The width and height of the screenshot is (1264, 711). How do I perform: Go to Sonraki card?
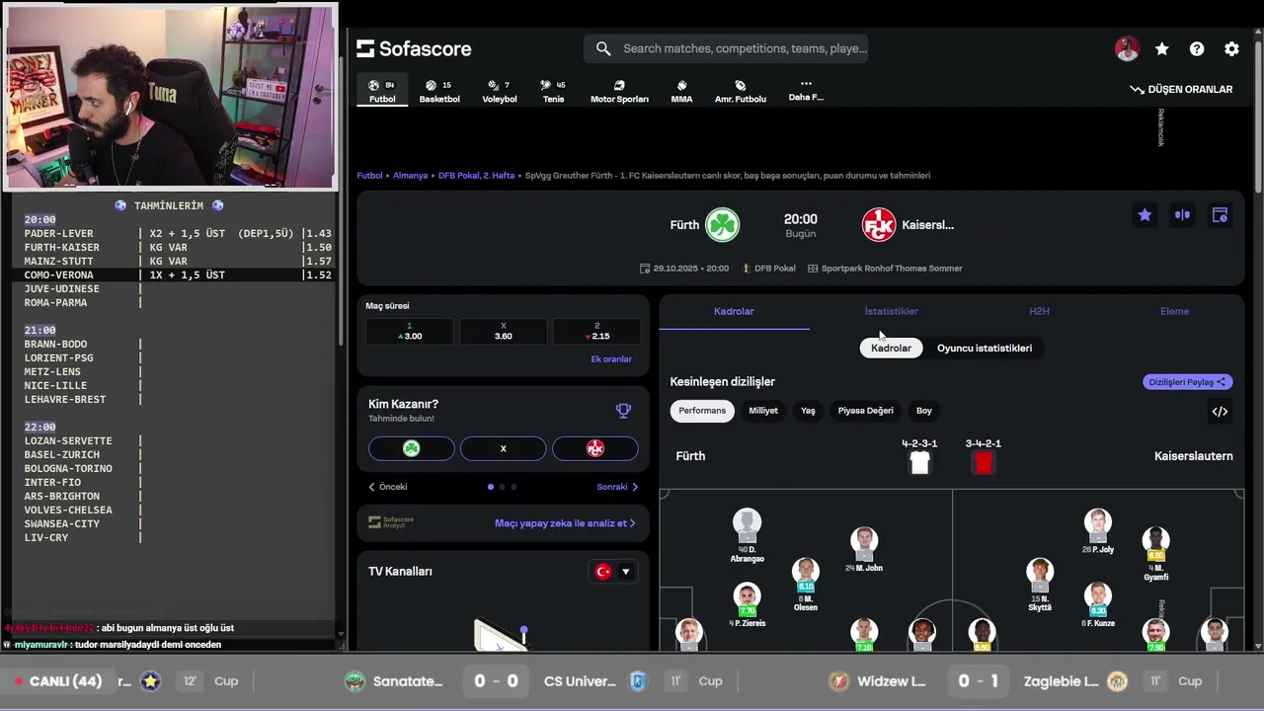tap(617, 487)
